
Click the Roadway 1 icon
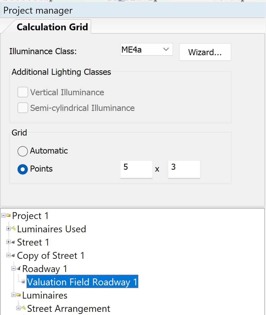(19, 269)
